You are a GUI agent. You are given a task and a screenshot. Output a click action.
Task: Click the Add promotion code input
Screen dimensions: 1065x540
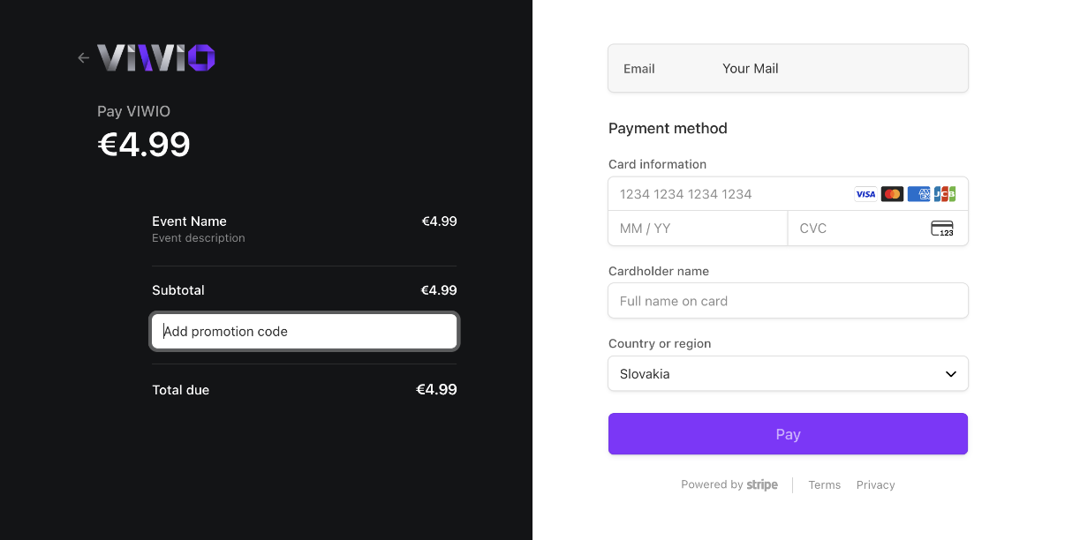click(x=305, y=331)
